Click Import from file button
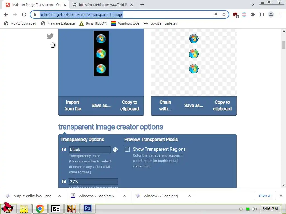 (x=73, y=105)
